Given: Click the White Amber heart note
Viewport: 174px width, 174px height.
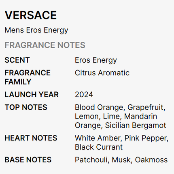Looking at the screenshot, I should coord(98,138).
